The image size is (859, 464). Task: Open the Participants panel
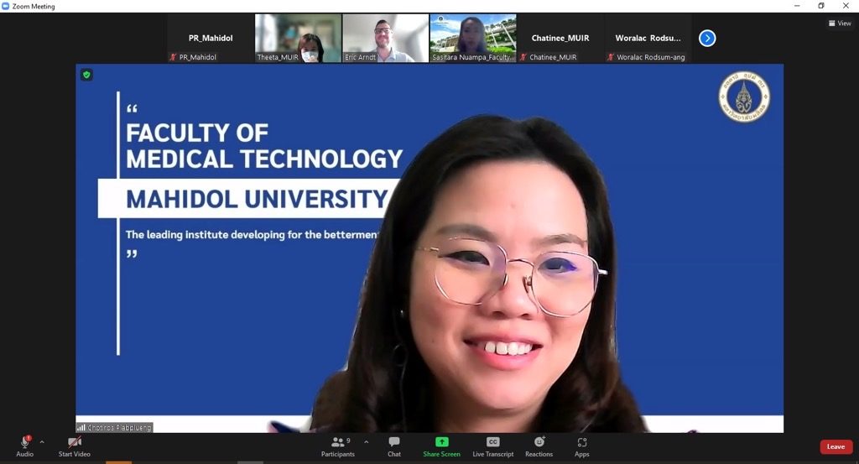(338, 446)
